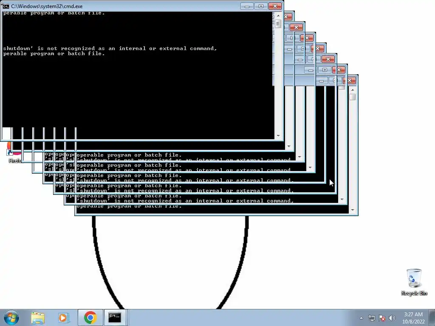Minimize the front cmd.exe window
The height and width of the screenshot is (326, 435).
click(x=247, y=6)
